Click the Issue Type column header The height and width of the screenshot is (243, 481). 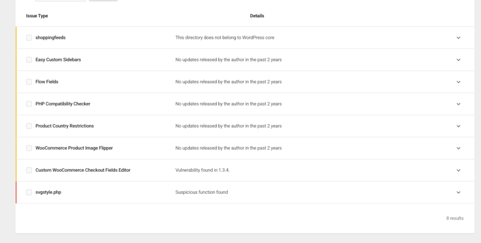tap(37, 16)
